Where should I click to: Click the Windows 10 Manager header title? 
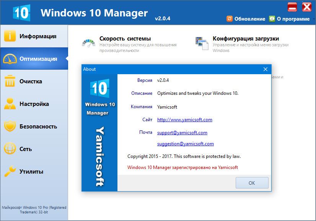point(94,13)
